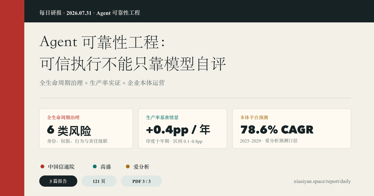Viewport: 374px width, 196px height.
Task: Click the +0.4pp / 年 figure
Action: click(178, 130)
